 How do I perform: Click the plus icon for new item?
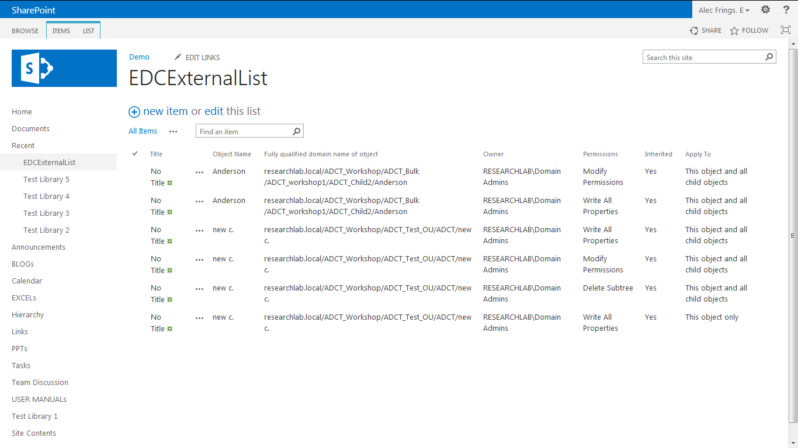134,111
